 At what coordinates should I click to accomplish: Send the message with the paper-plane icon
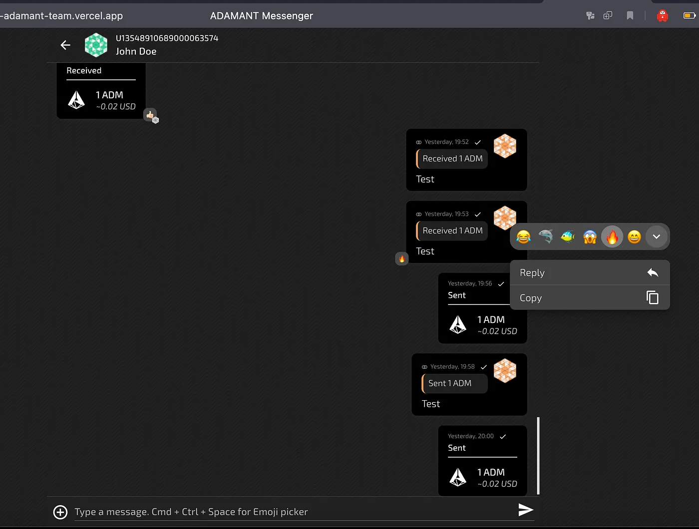526,510
